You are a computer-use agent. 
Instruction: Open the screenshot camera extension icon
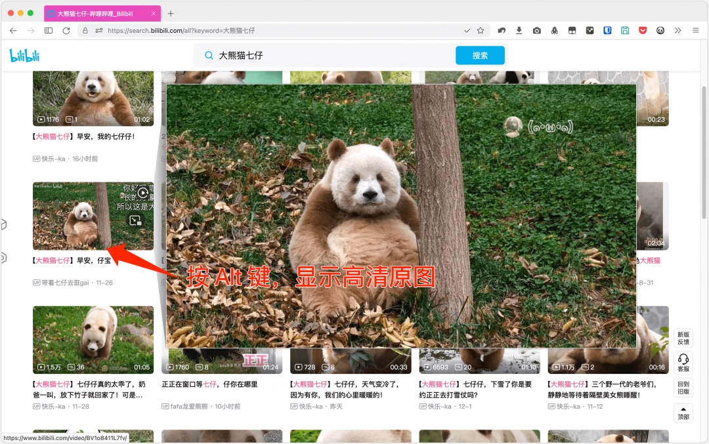(537, 30)
